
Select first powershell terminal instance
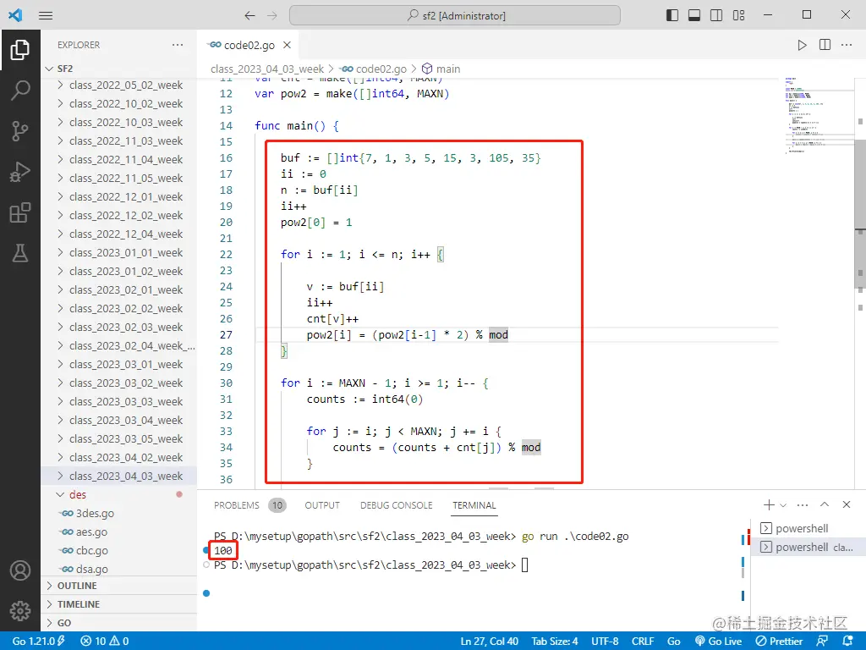click(x=802, y=528)
